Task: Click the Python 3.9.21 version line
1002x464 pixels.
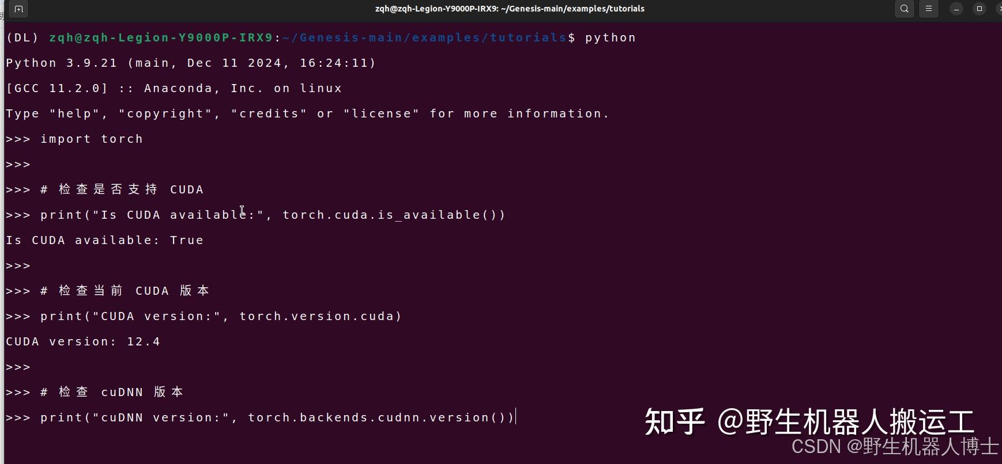Action: pos(191,63)
